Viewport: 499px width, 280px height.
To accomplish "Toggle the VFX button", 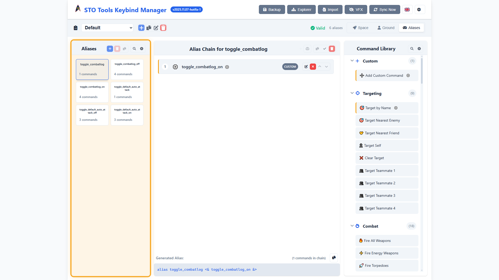I will click(x=356, y=10).
